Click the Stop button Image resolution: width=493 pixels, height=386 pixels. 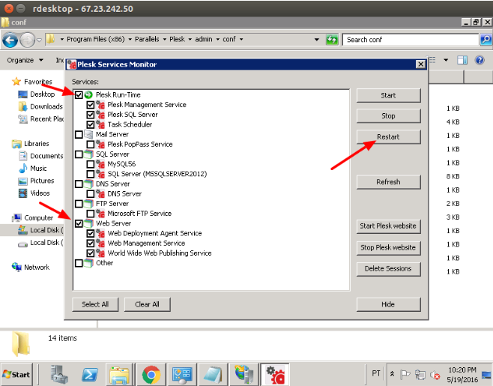[x=388, y=115]
